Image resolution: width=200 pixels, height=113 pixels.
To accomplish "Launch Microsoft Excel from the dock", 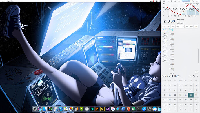I will (134, 109).
